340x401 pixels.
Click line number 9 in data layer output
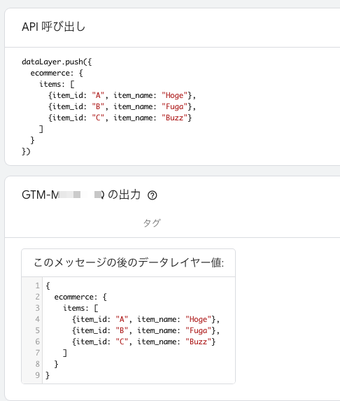[x=38, y=375]
